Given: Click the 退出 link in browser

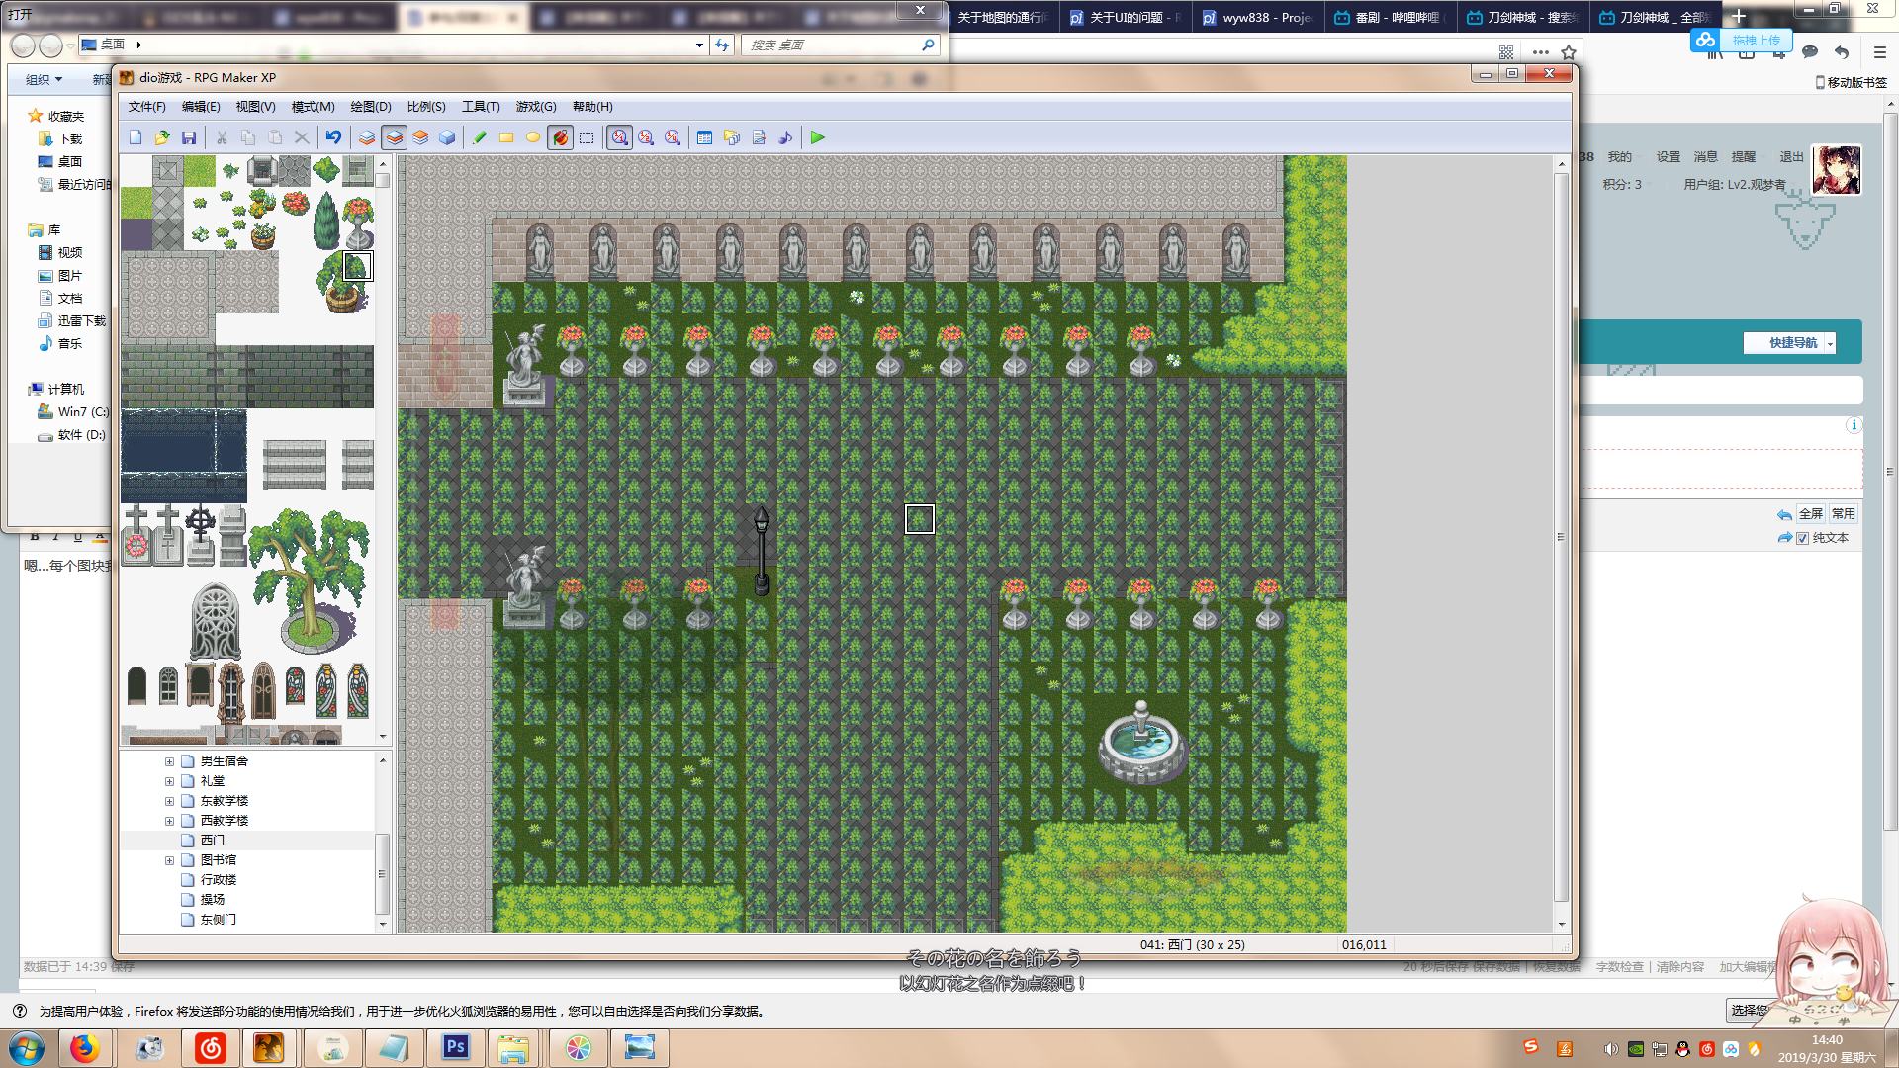Looking at the screenshot, I should [x=1791, y=157].
